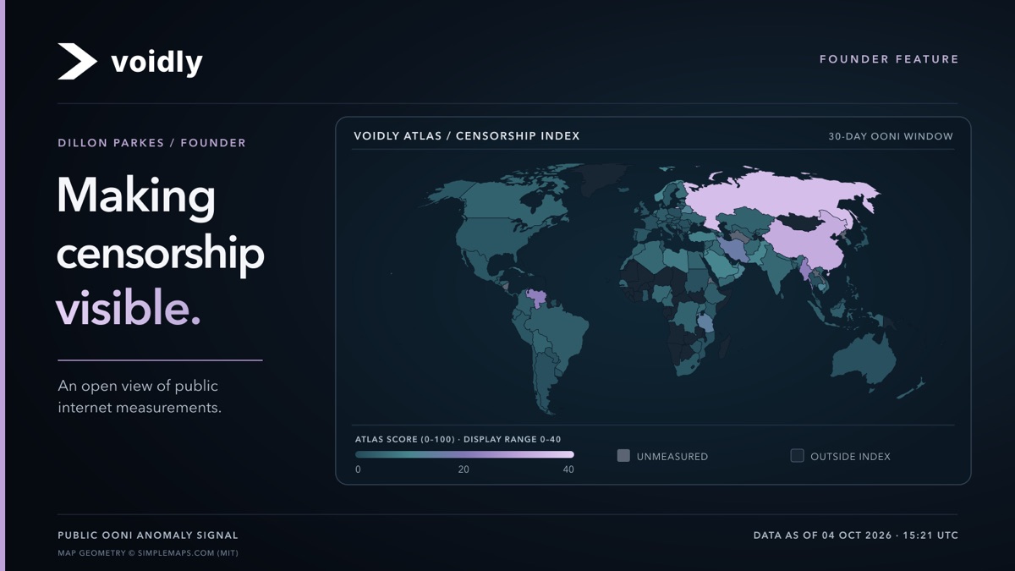Screen dimensions: 1015x571
Task: Click the UNMEASURED legend swatch
Action: (623, 456)
